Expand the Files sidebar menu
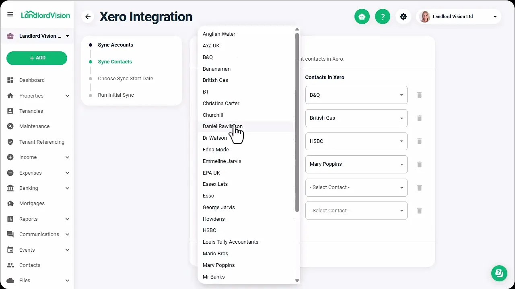515x289 pixels. (67, 281)
